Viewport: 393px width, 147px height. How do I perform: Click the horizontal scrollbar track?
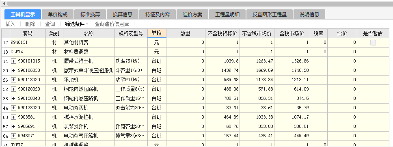coord(200,4)
